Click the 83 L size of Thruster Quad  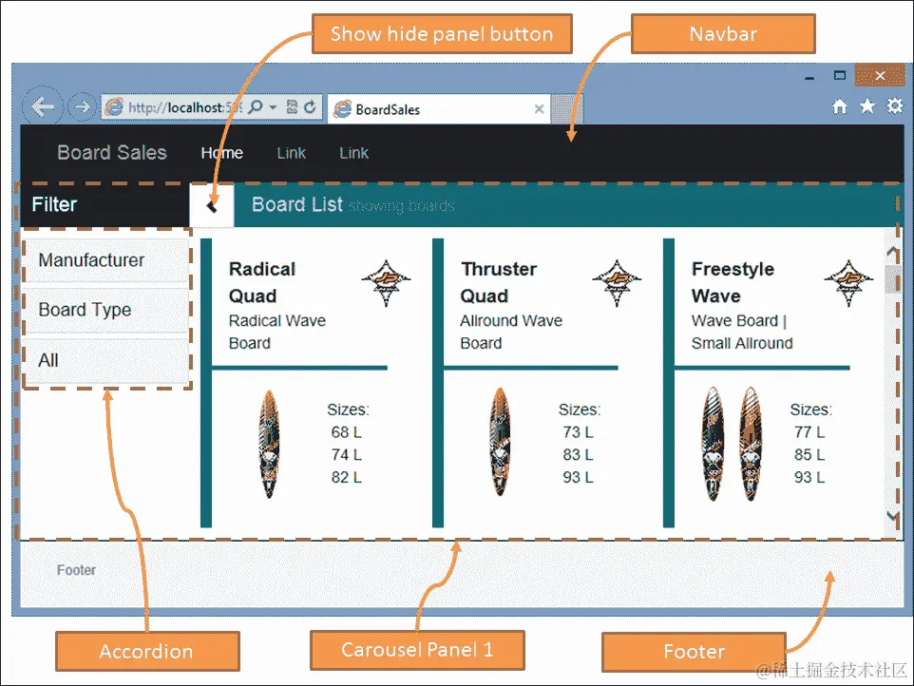pos(578,454)
